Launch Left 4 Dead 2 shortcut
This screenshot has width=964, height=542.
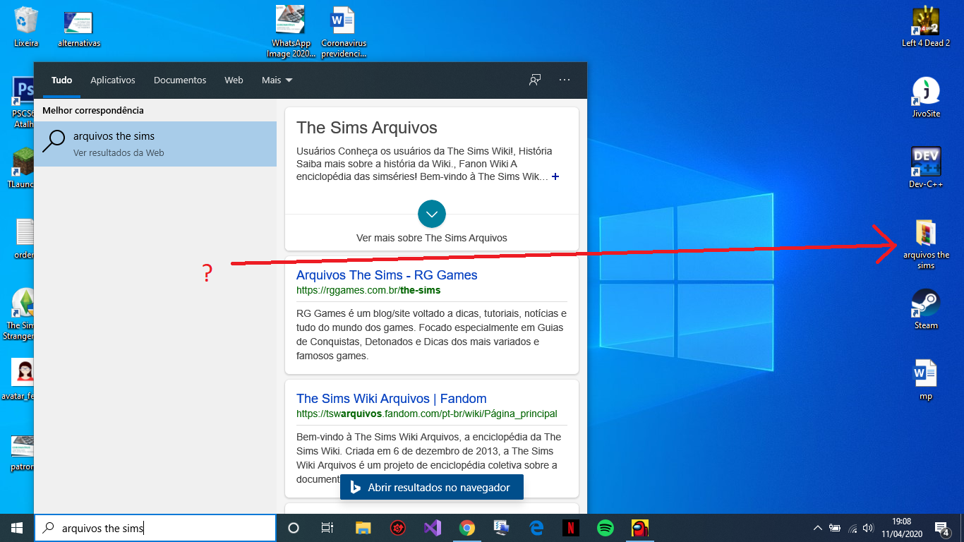926,27
